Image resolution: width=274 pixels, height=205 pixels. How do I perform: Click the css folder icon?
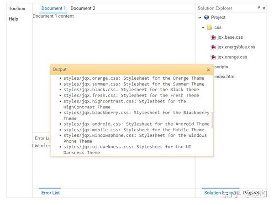click(210, 27)
